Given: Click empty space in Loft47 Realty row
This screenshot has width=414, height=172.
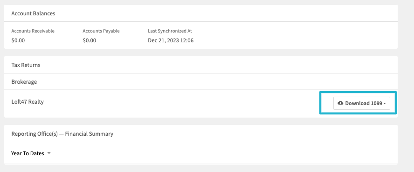Looking at the screenshot, I should pos(179,103).
